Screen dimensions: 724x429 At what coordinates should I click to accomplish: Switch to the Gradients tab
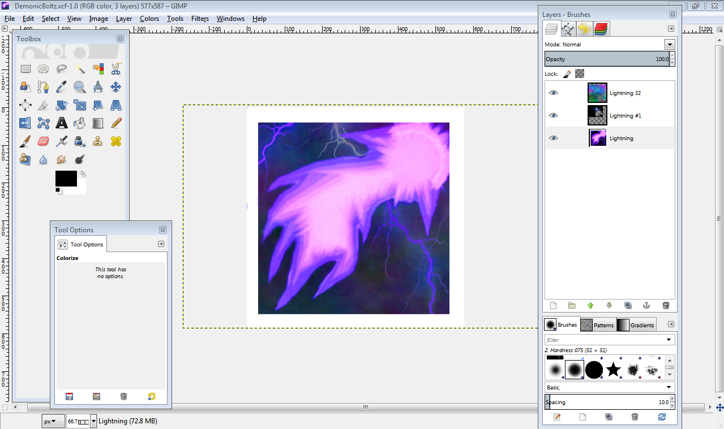[x=636, y=325]
